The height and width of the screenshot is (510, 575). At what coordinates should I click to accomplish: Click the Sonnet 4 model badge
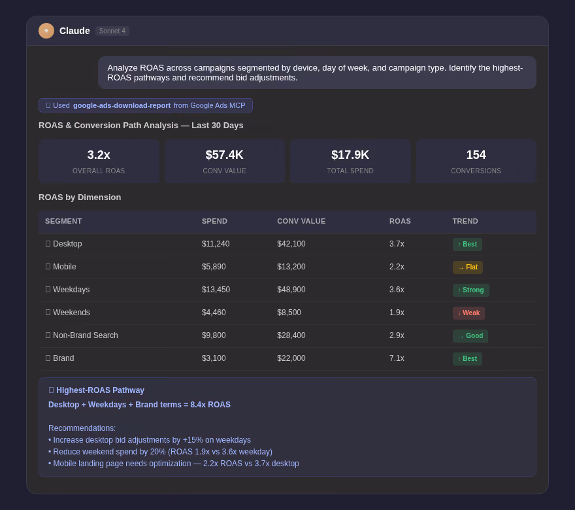(x=112, y=31)
